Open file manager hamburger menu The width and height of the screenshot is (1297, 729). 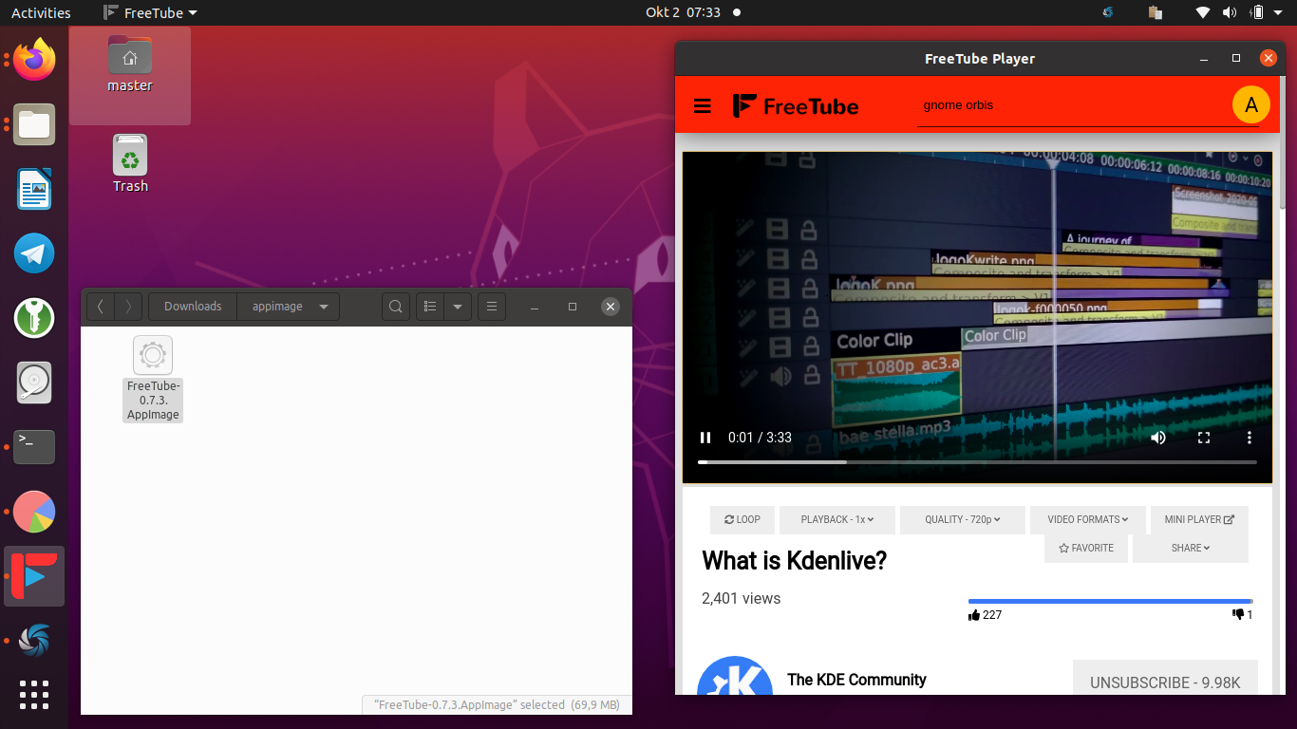click(491, 307)
